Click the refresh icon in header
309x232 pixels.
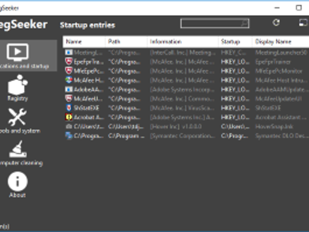click(x=276, y=22)
